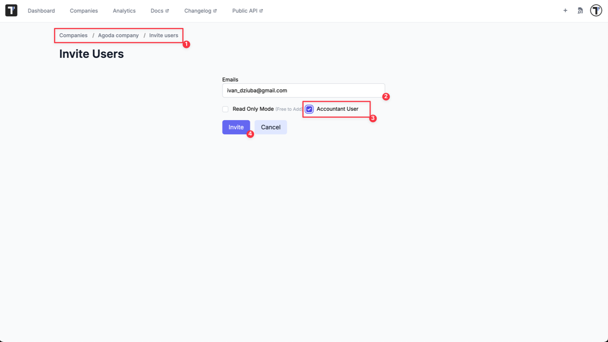Open the feedback/search icon in the header

tap(580, 10)
